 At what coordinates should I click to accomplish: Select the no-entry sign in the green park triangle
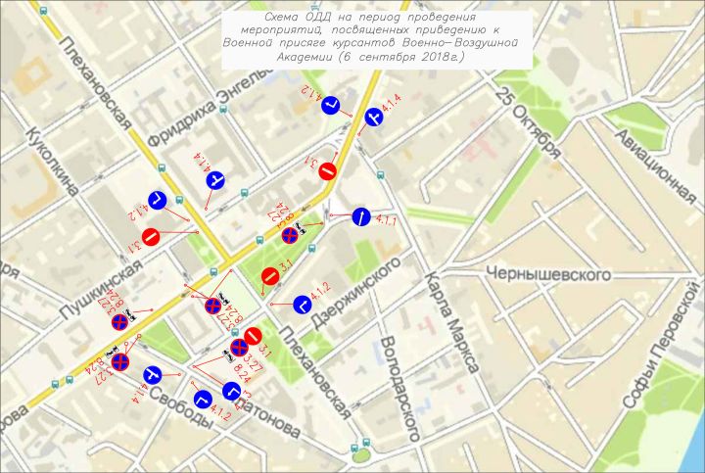point(269,277)
